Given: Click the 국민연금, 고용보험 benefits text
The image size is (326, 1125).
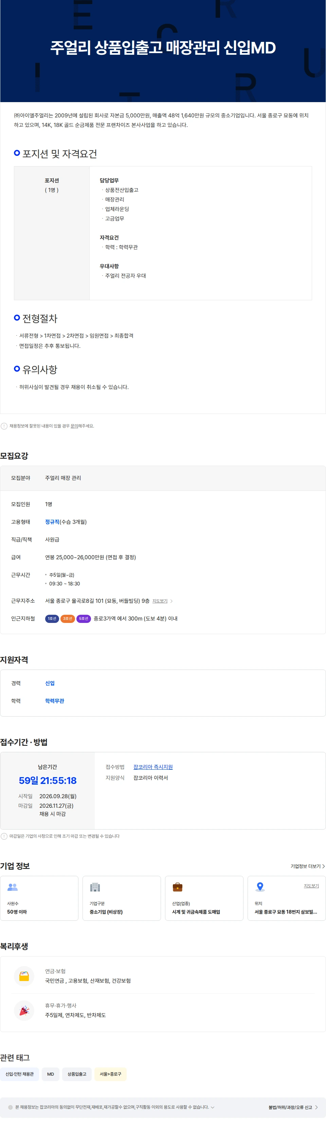Looking at the screenshot, I should coord(88,980).
